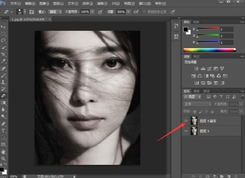The height and width of the screenshot is (178, 245).
Task: Select the Zoom tool
Action: click(3, 158)
